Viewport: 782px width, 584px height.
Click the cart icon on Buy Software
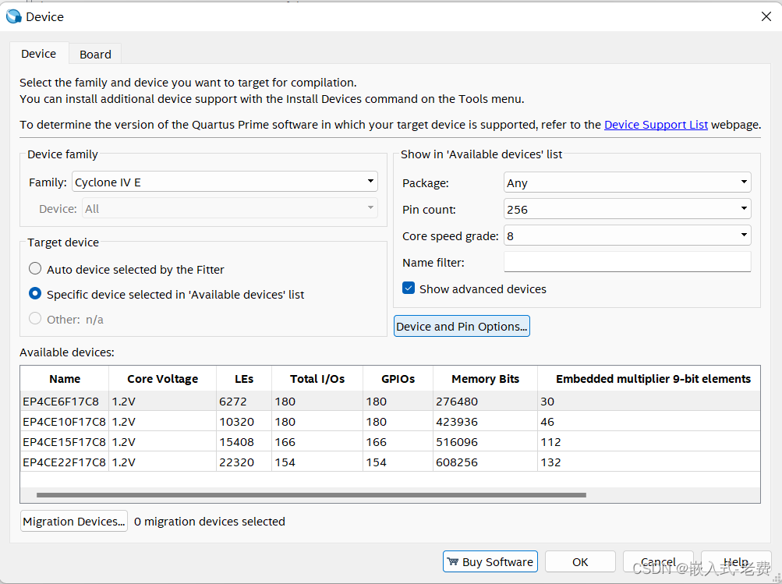click(452, 562)
